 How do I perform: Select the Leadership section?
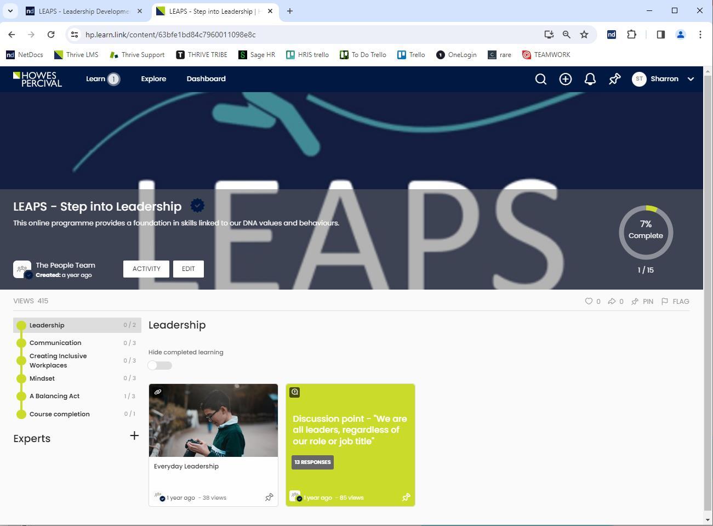[77, 325]
